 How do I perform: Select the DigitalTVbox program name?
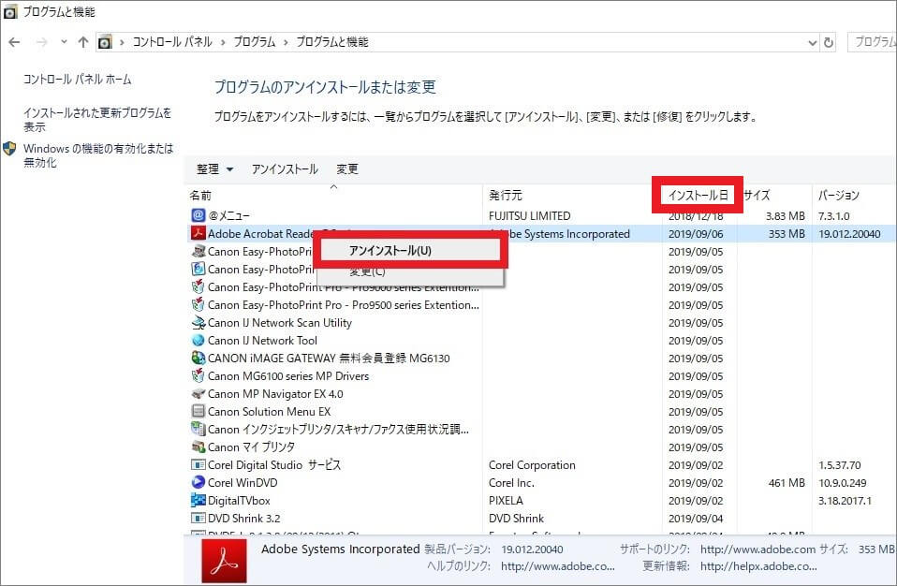(239, 500)
